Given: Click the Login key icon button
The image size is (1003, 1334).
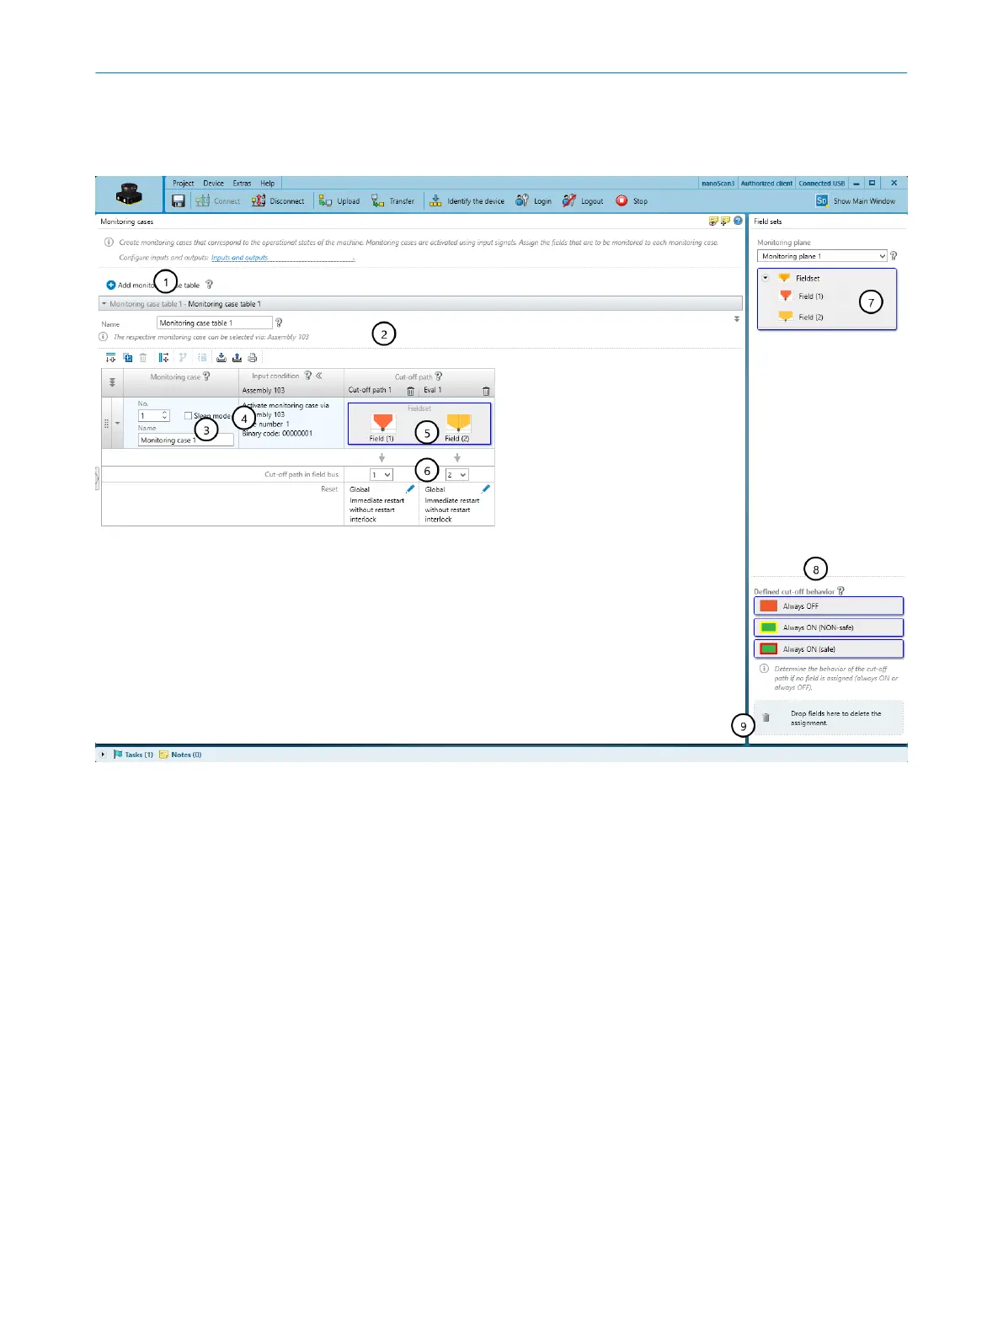Looking at the screenshot, I should [x=533, y=201].
